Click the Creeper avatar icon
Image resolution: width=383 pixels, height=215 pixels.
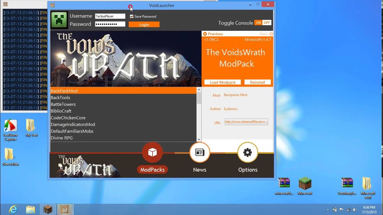point(59,20)
